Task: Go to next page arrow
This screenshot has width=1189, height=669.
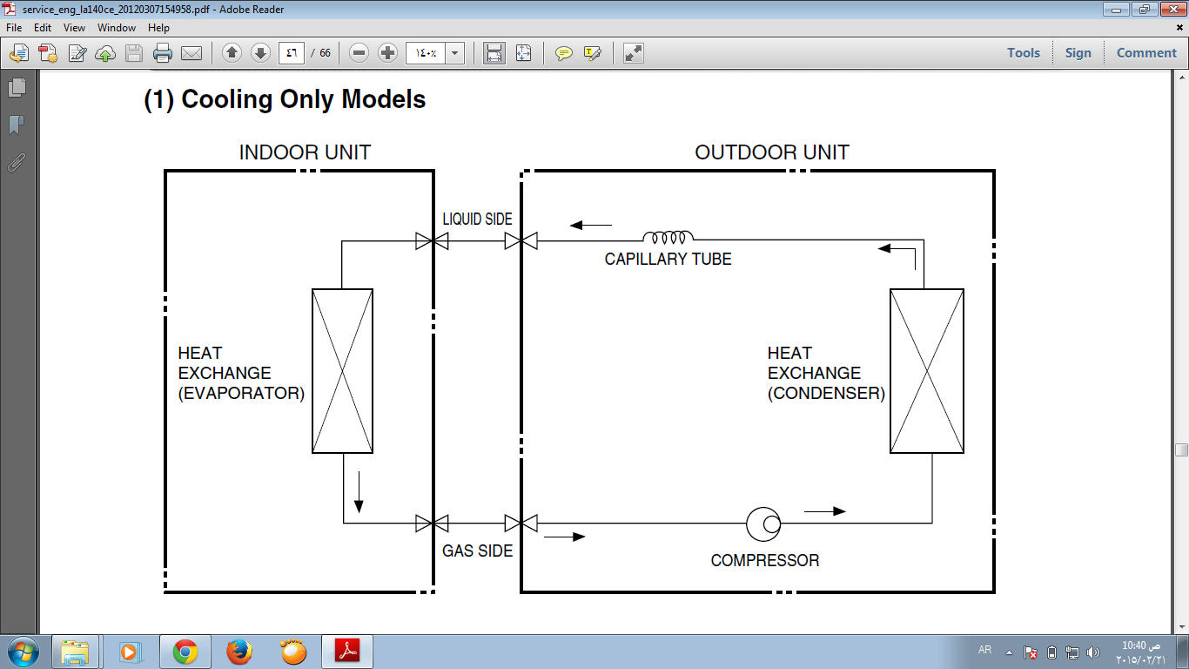Action: pos(260,53)
